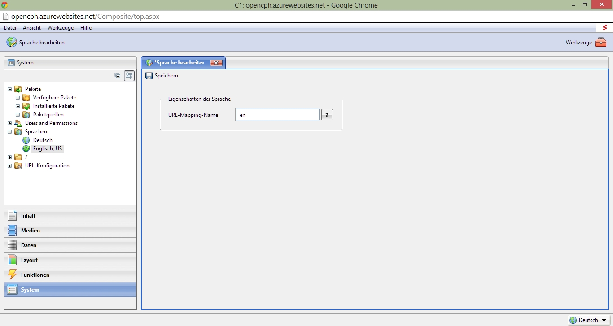Open the Ansicht menu
The height and width of the screenshot is (326, 613).
pyautogui.click(x=32, y=28)
